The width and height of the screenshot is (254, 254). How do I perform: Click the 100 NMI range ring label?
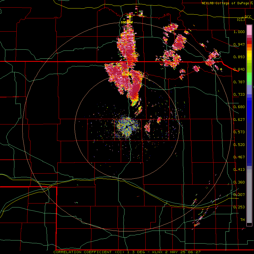(127, 22)
